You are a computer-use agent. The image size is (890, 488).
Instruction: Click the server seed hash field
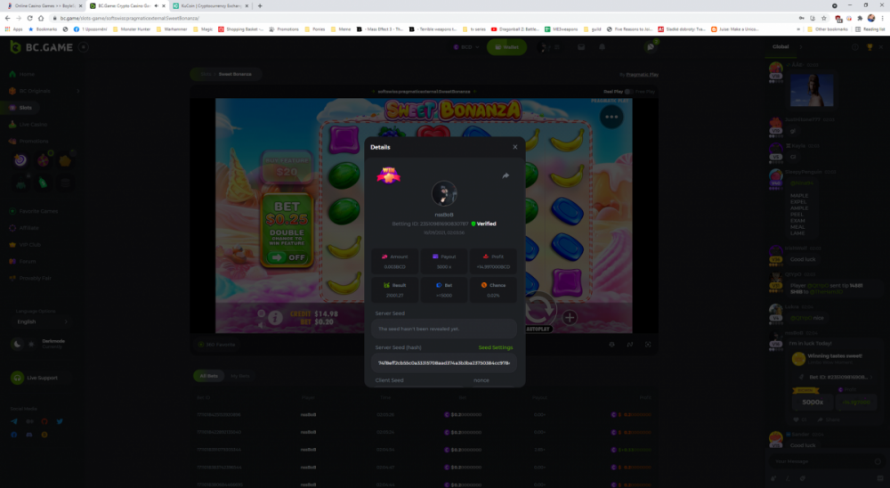click(x=444, y=363)
